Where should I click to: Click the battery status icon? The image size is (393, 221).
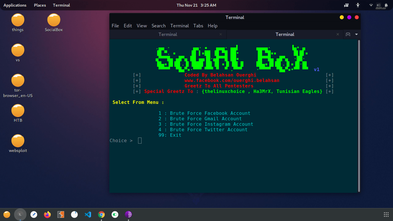pyautogui.click(x=386, y=5)
